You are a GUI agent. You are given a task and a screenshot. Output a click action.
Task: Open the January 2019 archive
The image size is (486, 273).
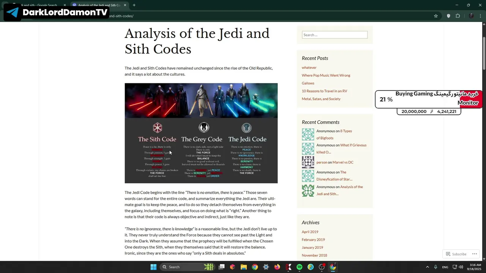tap(312, 248)
